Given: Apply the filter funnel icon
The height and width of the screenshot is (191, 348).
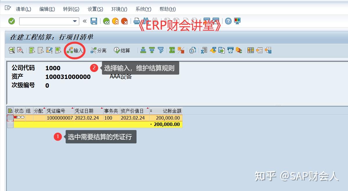Looking at the screenshot, I should 161,50.
